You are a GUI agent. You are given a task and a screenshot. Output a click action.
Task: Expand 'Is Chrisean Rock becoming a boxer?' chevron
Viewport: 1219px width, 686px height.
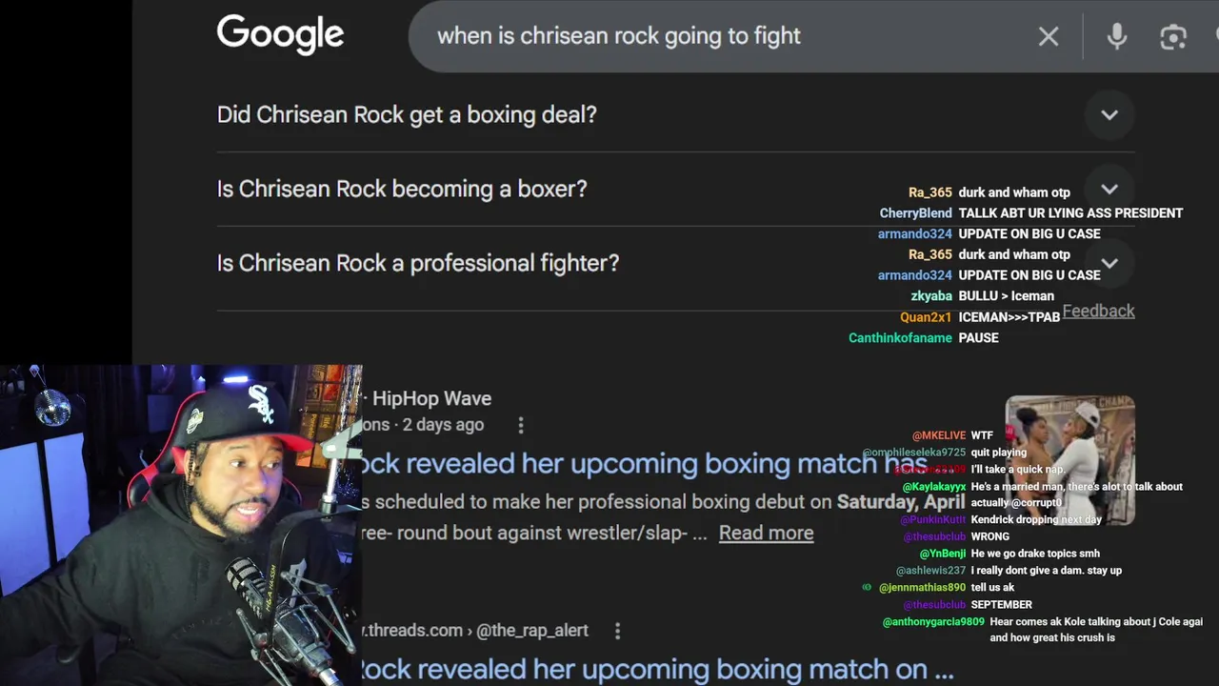pyautogui.click(x=1109, y=189)
